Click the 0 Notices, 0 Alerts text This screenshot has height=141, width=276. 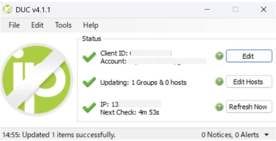(x=230, y=135)
